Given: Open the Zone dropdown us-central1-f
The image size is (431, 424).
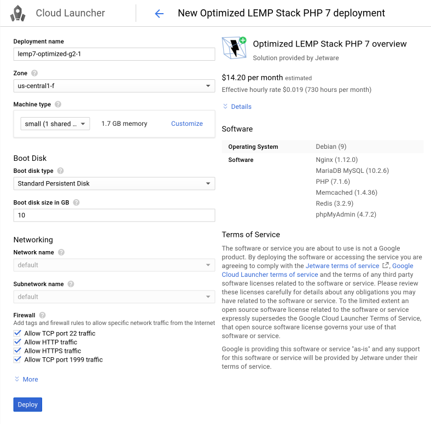Looking at the screenshot, I should [114, 86].
